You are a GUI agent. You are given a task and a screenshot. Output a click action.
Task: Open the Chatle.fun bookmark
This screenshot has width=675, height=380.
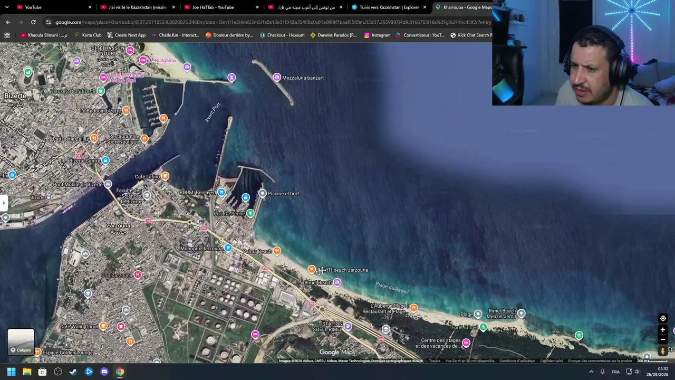coord(175,35)
